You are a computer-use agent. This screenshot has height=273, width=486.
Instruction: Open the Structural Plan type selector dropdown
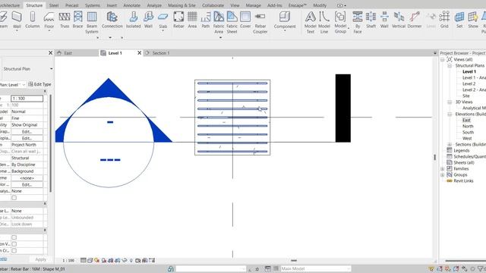point(51,69)
